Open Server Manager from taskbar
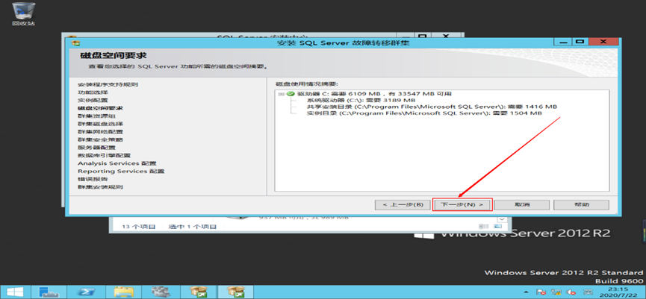Screen dimensions: 646x299 49,292
